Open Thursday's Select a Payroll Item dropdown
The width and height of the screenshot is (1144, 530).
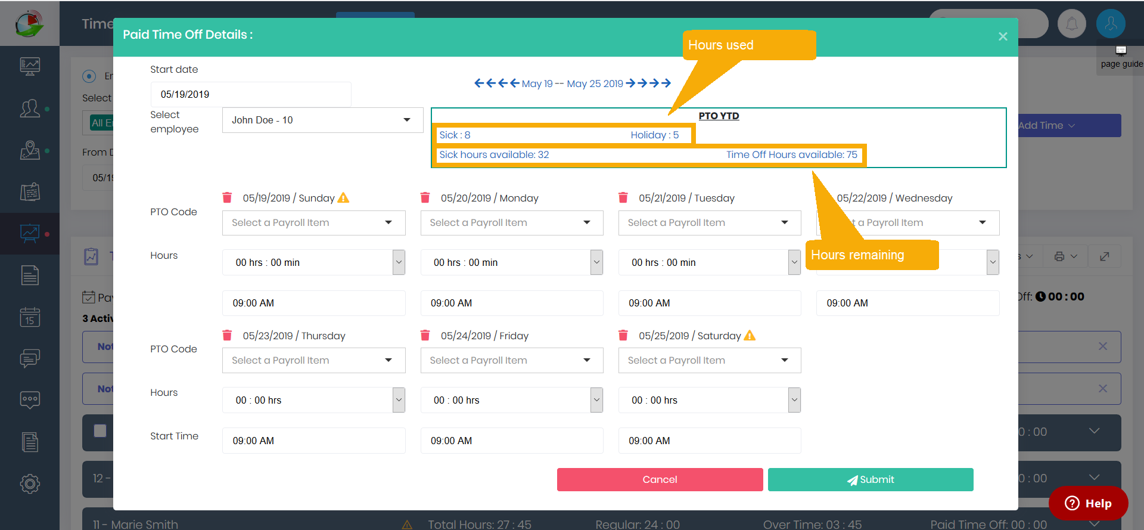coord(314,361)
